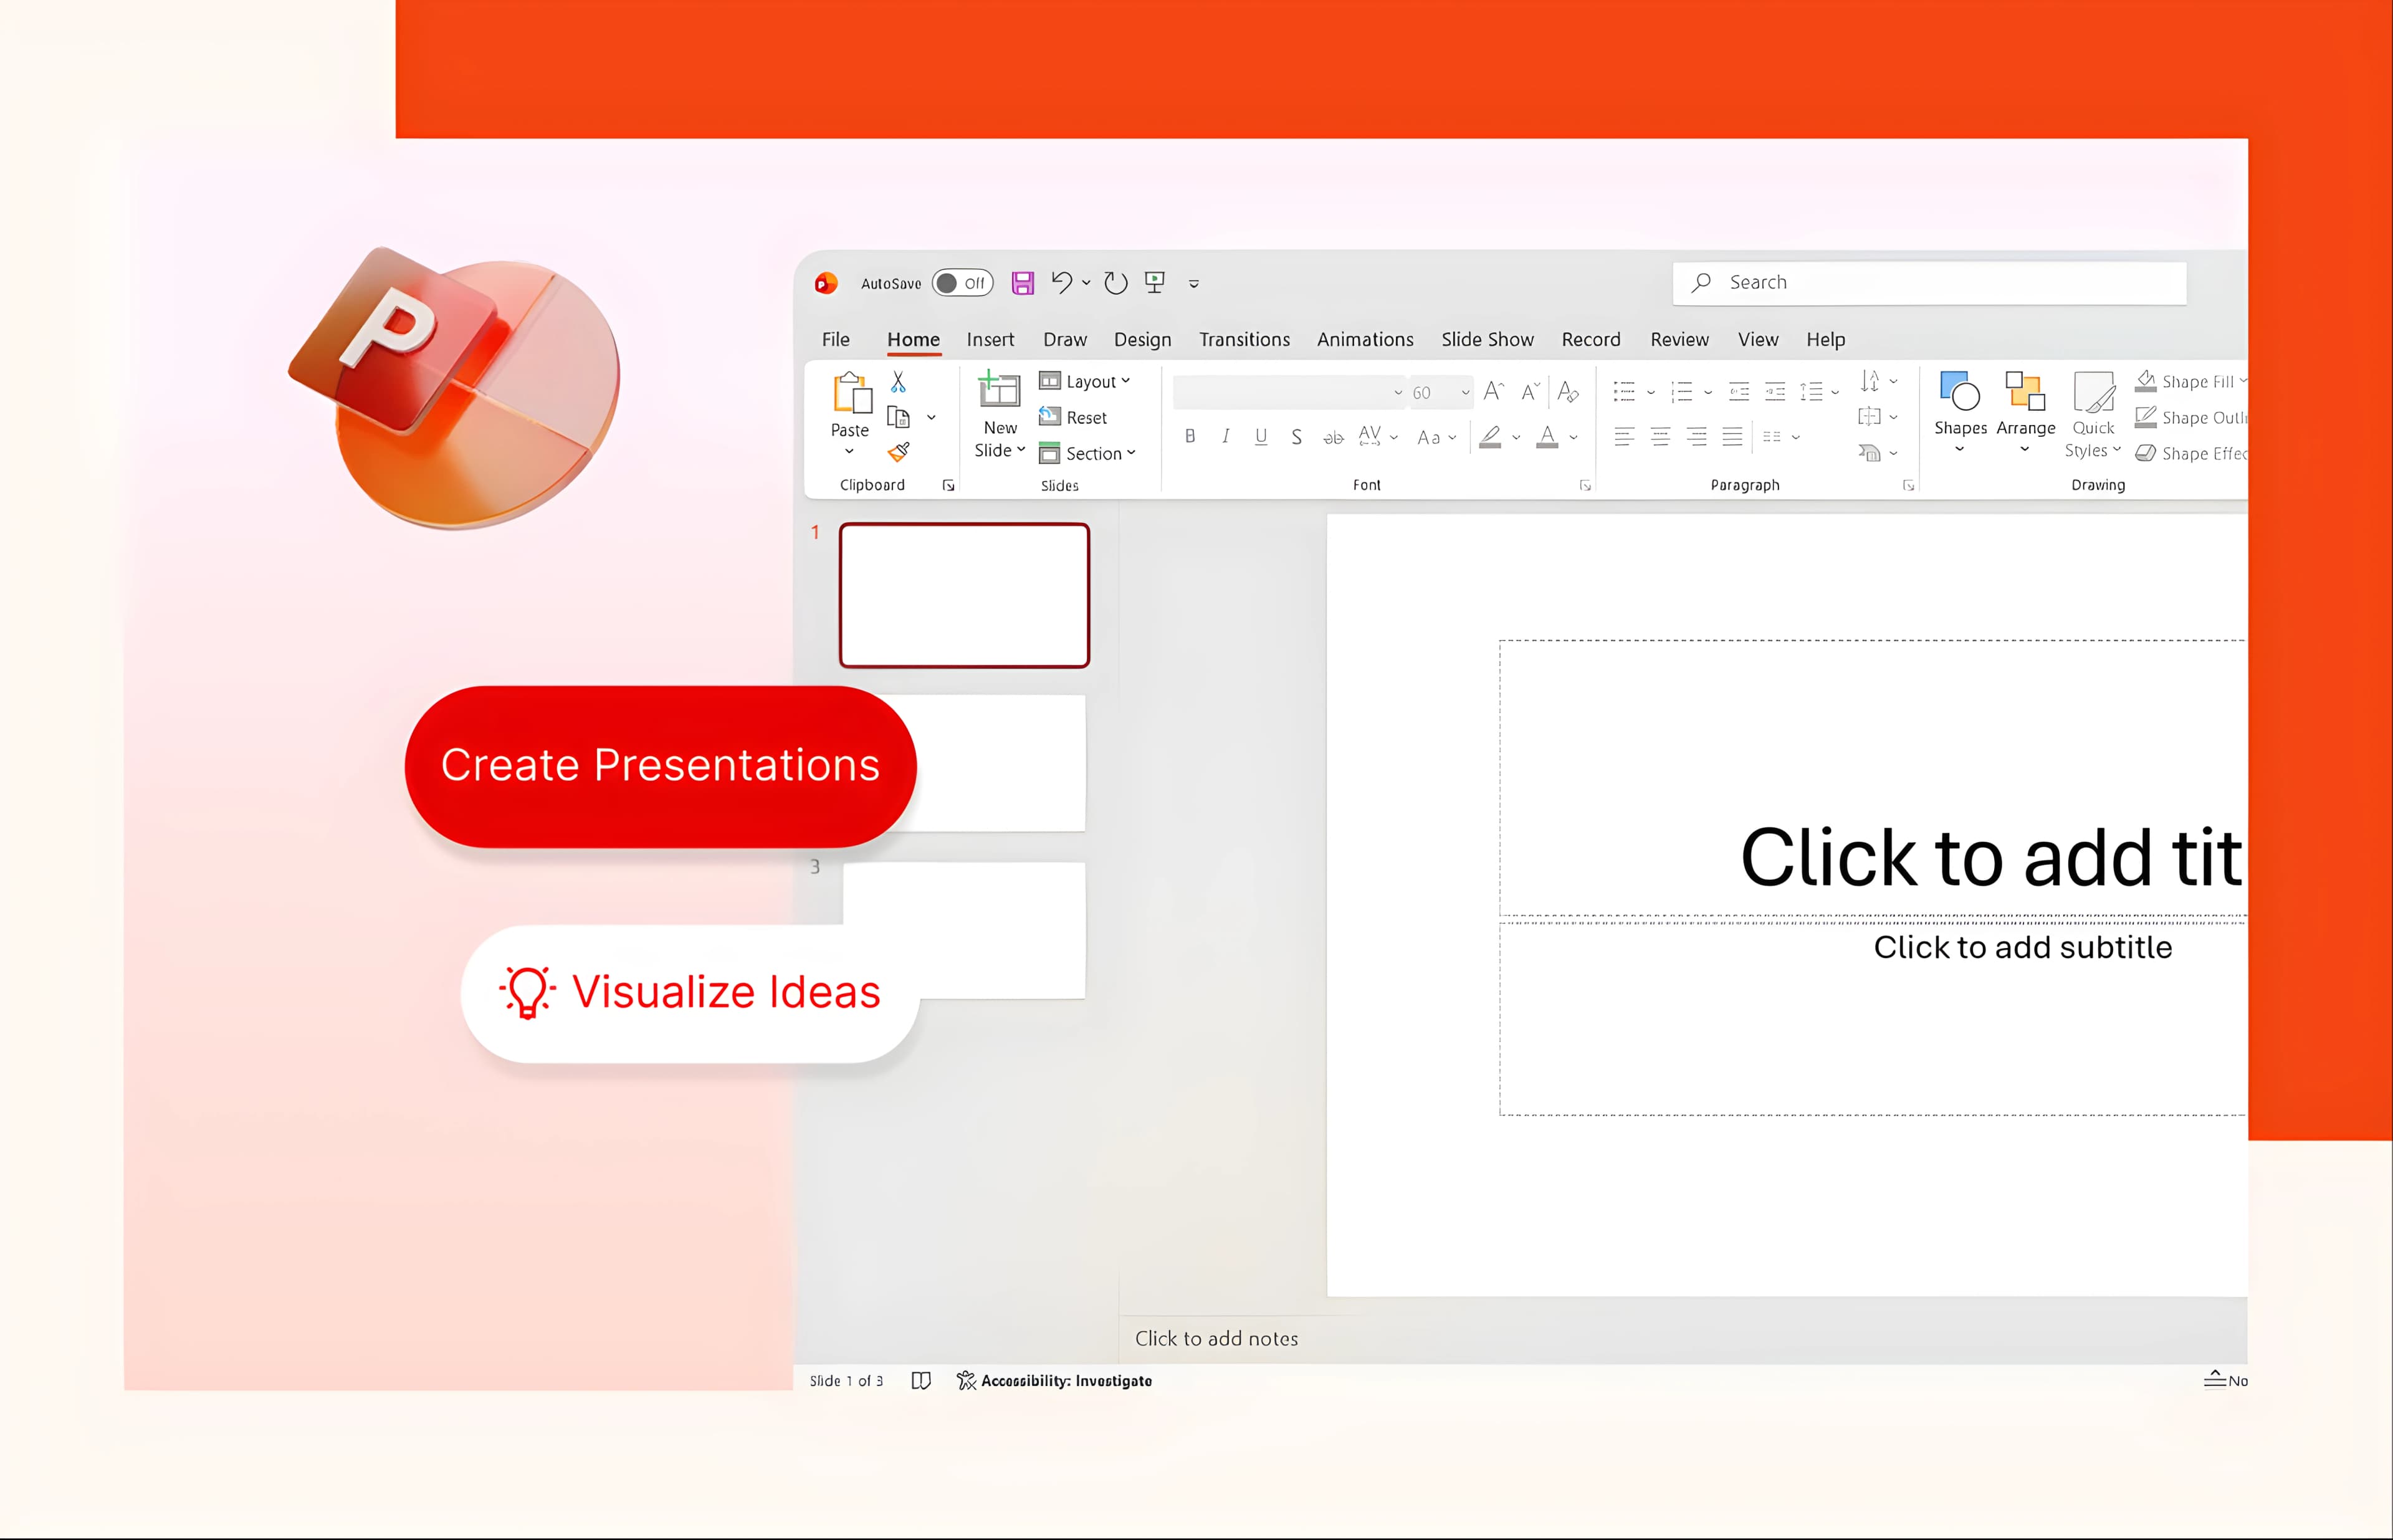Open the Clipboard dialog launcher
Image resolution: width=2393 pixels, height=1540 pixels.
pyautogui.click(x=948, y=486)
